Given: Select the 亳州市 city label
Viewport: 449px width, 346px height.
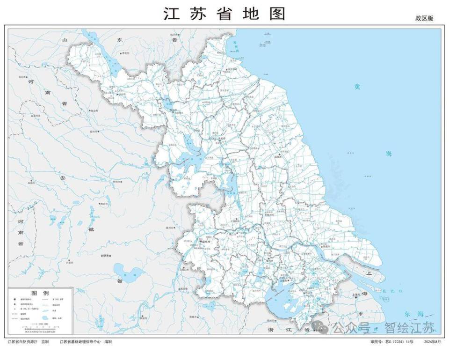Looking at the screenshot, I should pos(36,116).
